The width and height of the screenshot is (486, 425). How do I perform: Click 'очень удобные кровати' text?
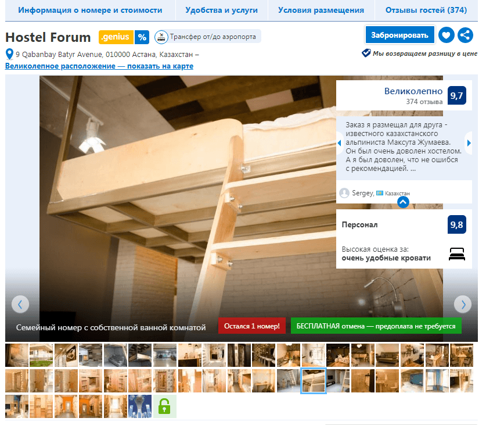(386, 258)
